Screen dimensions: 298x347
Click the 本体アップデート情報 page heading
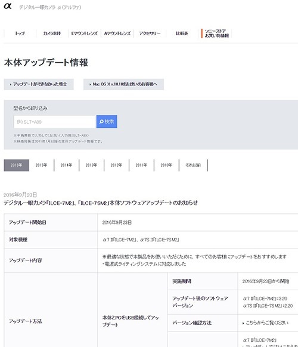(x=46, y=63)
